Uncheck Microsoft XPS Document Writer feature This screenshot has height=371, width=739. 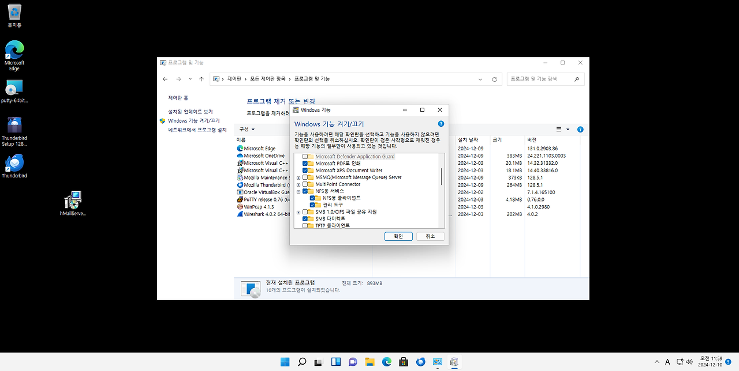305,171
